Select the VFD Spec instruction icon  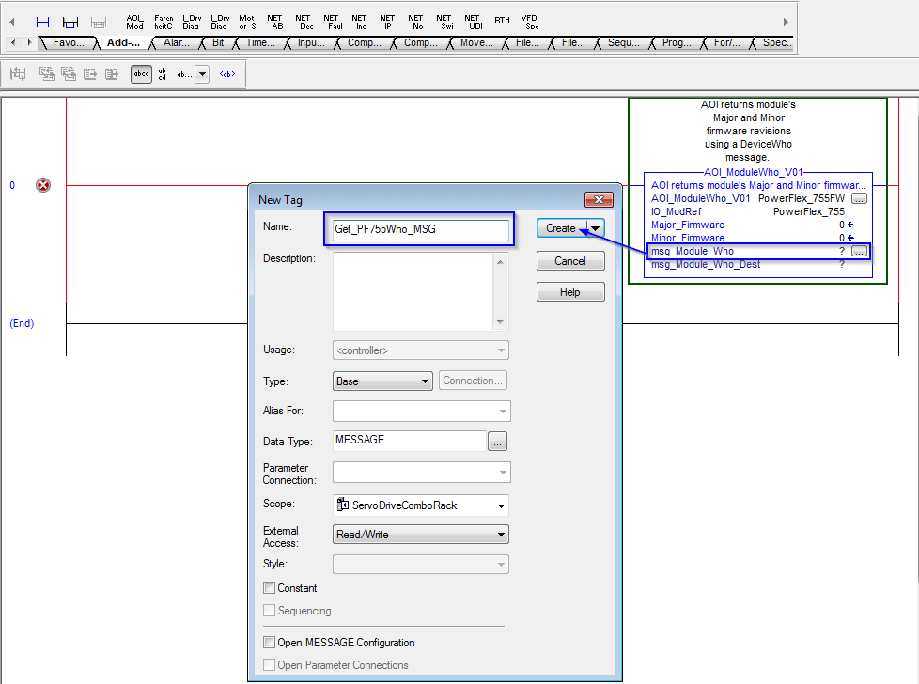[529, 20]
